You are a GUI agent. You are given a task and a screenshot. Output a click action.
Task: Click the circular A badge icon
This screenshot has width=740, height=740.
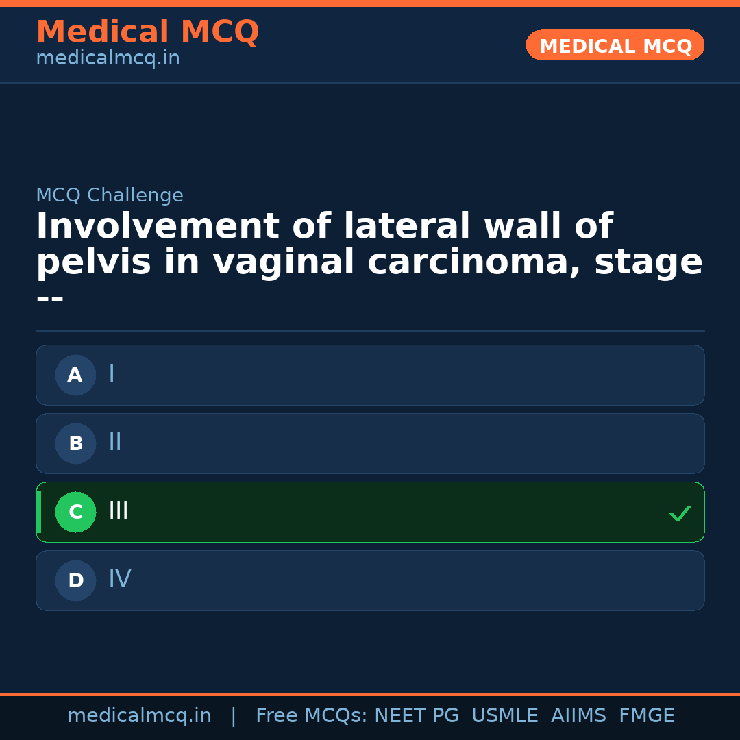75,375
